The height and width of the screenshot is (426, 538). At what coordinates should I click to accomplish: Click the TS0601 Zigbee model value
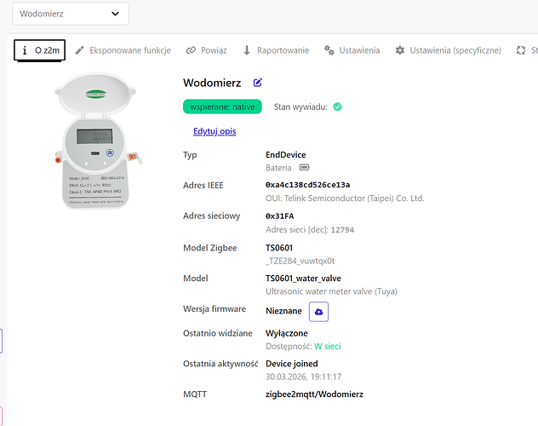click(x=279, y=248)
